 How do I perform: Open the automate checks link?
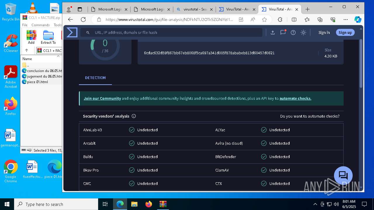[295, 99]
